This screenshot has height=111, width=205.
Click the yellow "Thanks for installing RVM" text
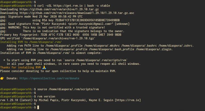pyautogui.click(x=20, y=67)
